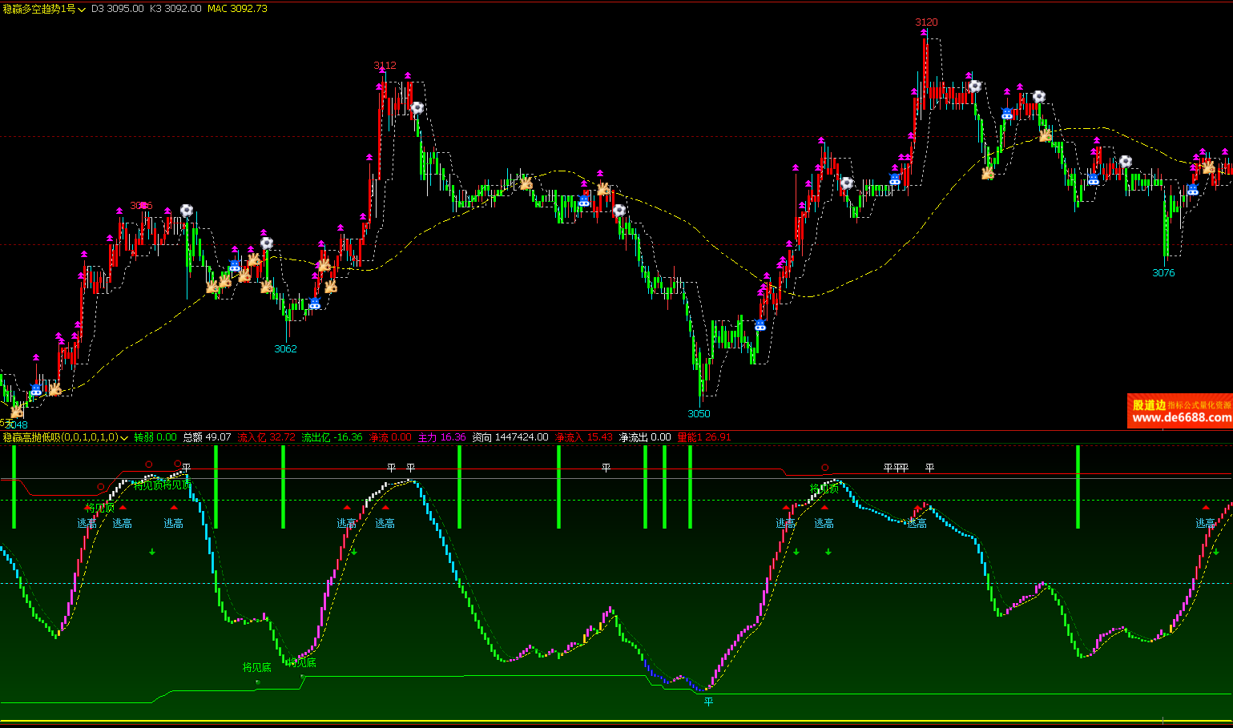Open the 稳赢多空趋势1号 indicator dropdown
The height and width of the screenshot is (728, 1233).
[82, 10]
